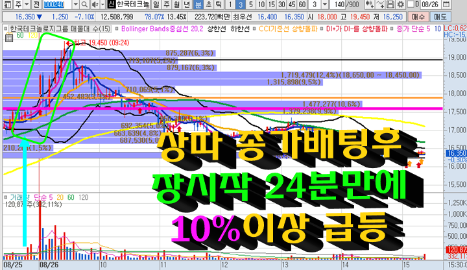Viewport: 467px width, 270px height.
Task: Click the 하한선 label
Action: click(240, 29)
